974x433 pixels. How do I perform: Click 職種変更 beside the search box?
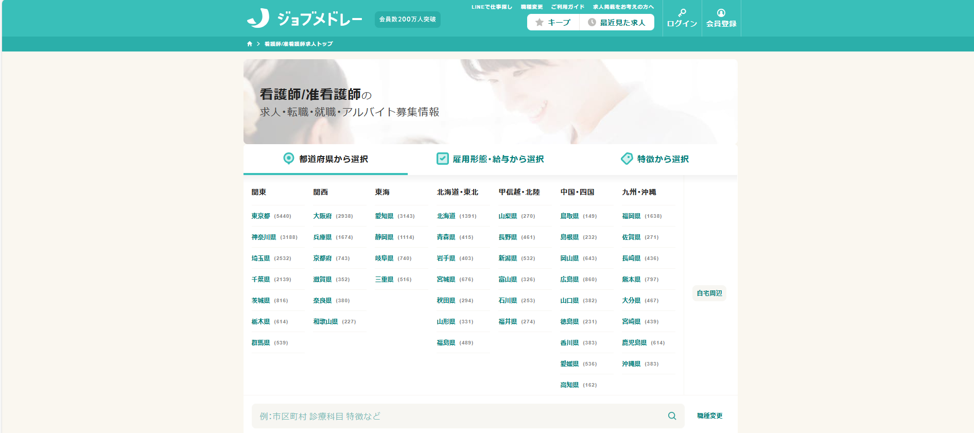[709, 416]
